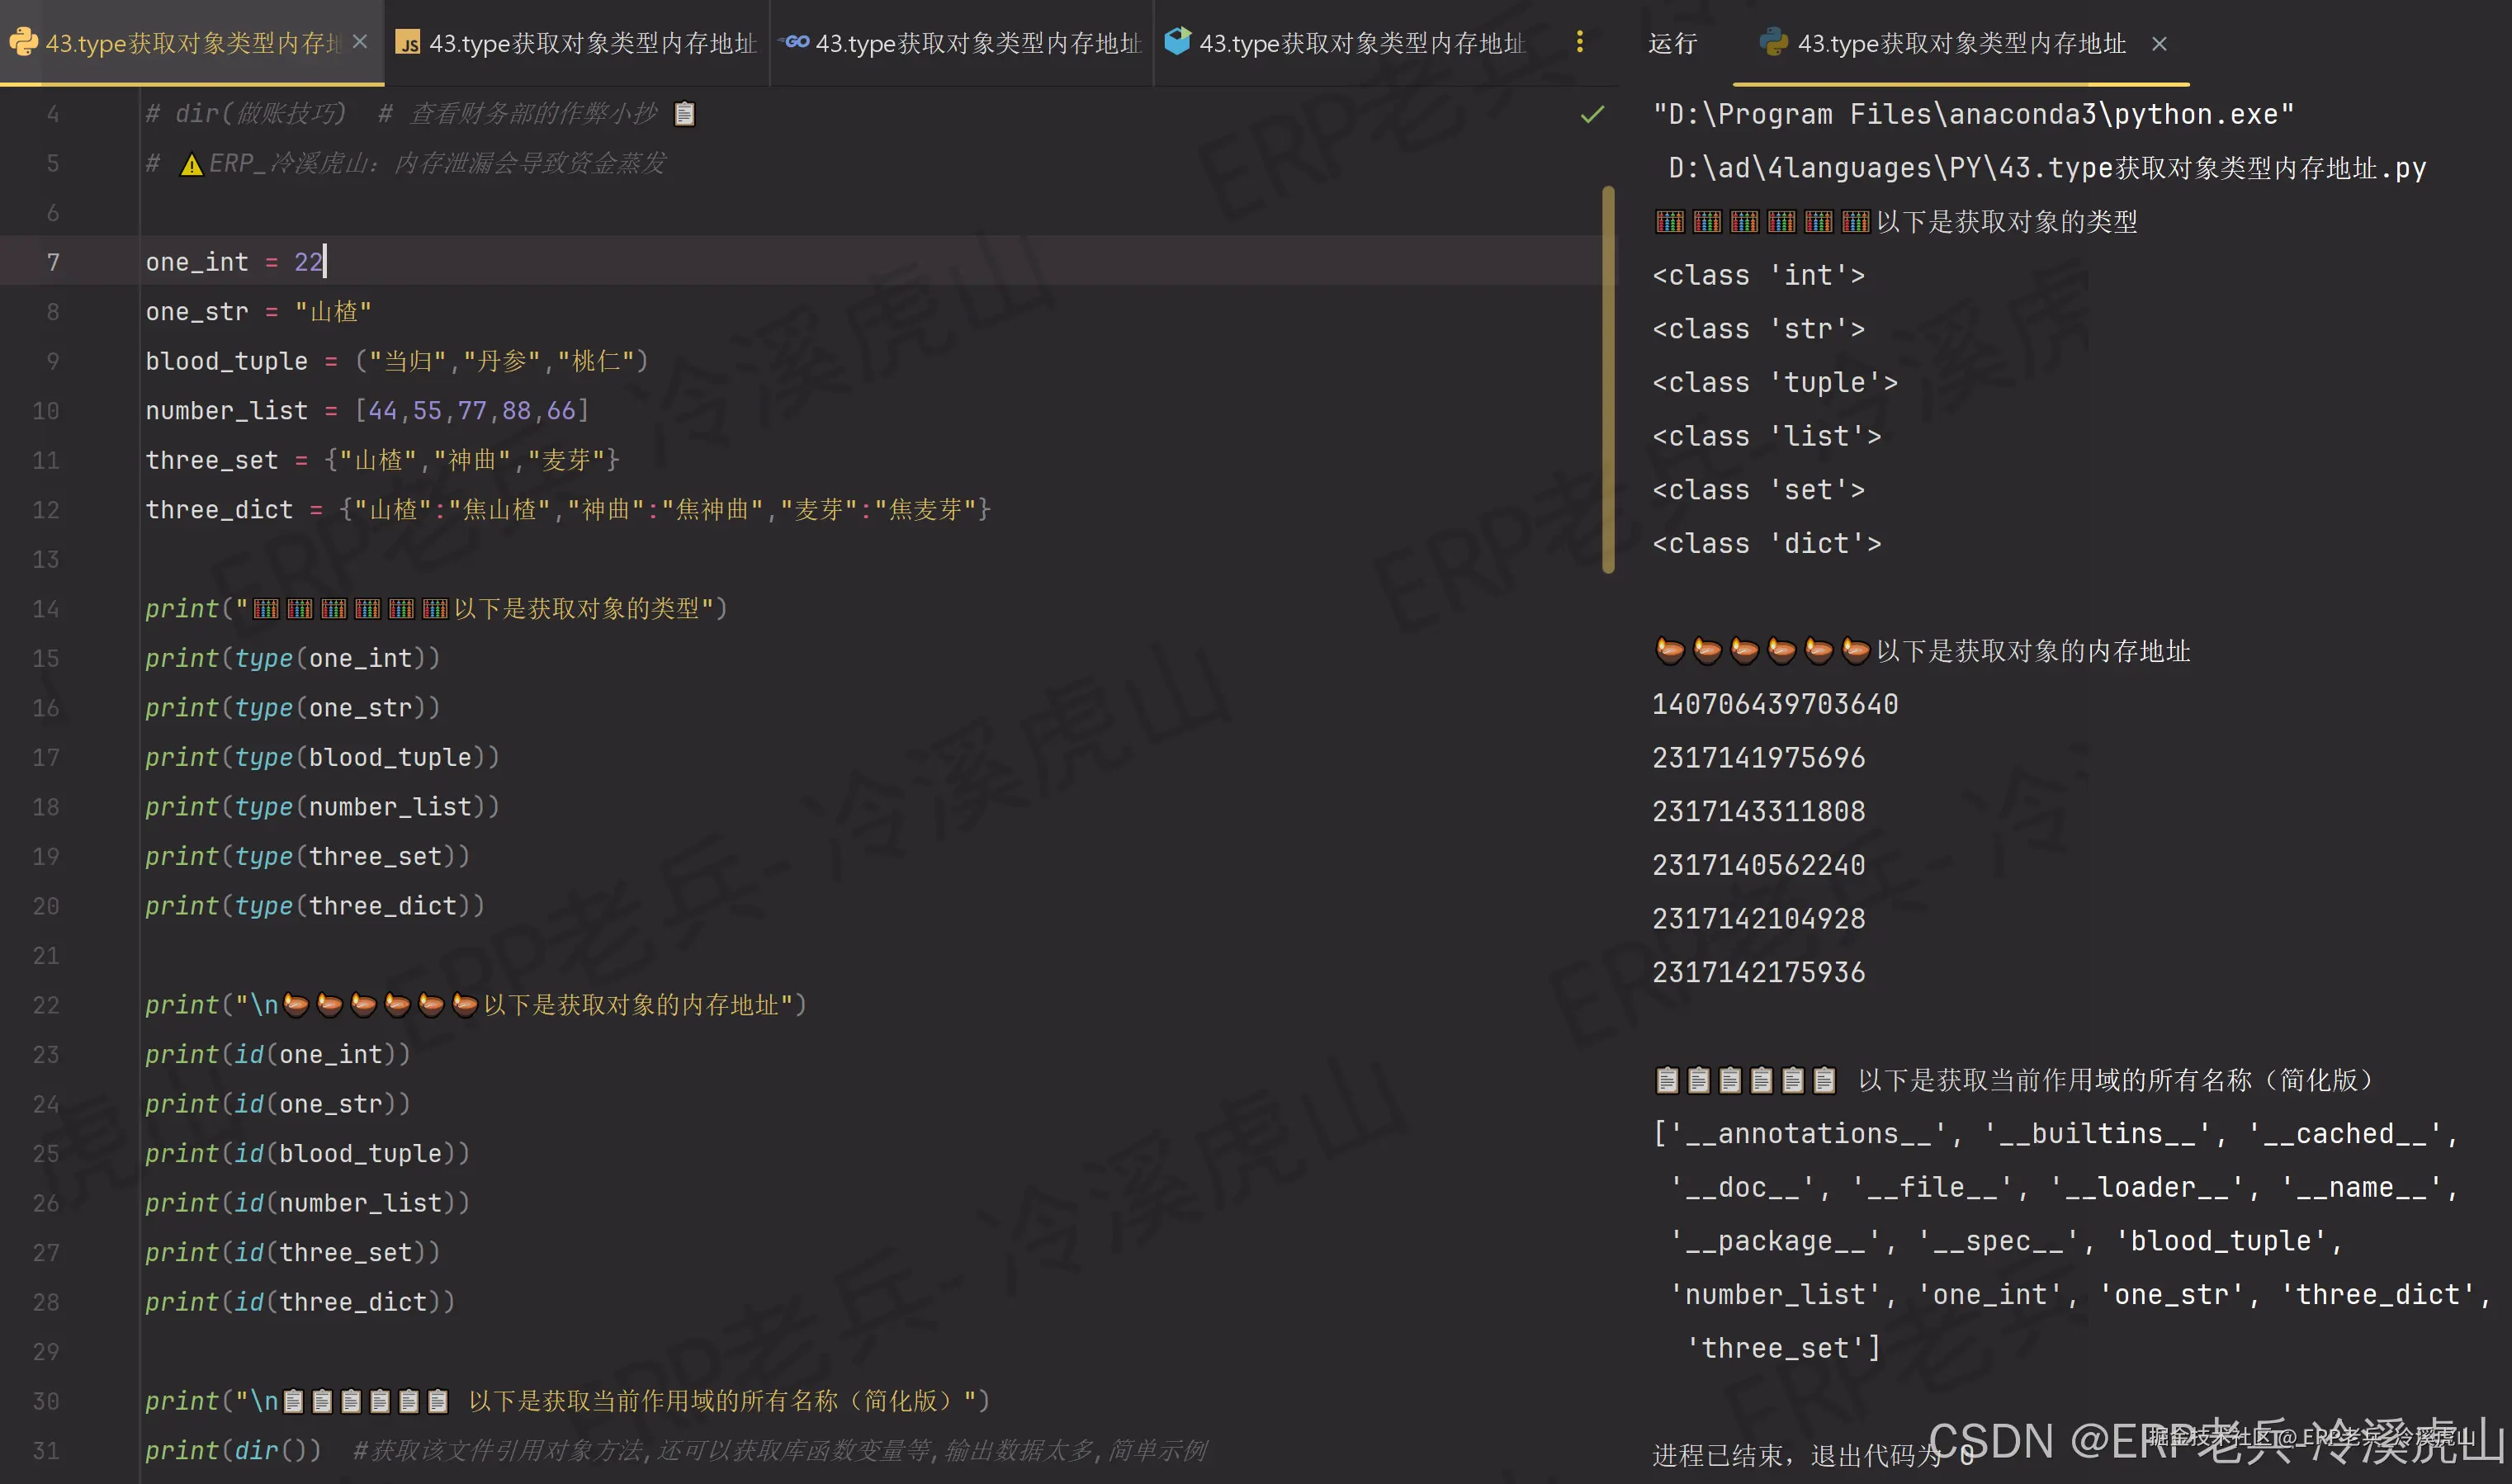Click the python.exe path in output
The image size is (2512, 1484).
pos(1972,115)
